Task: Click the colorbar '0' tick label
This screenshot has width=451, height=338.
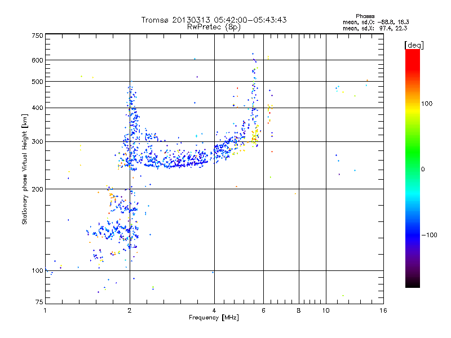Action: coord(423,170)
